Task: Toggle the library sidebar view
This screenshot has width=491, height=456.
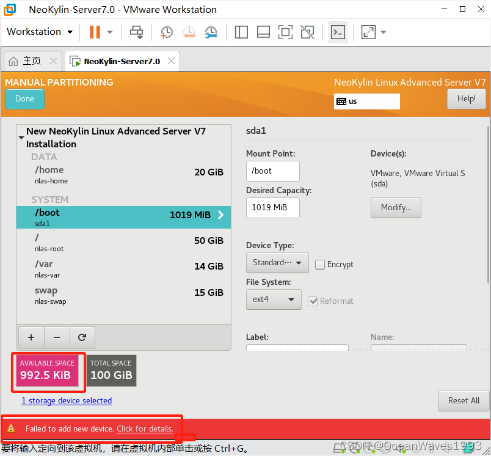Action: [241, 32]
